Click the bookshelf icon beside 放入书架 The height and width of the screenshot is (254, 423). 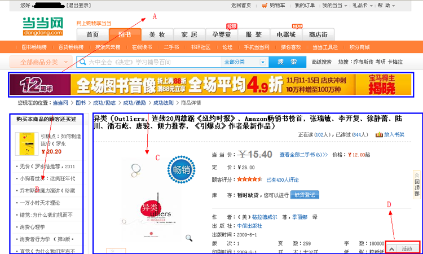pos(379,134)
